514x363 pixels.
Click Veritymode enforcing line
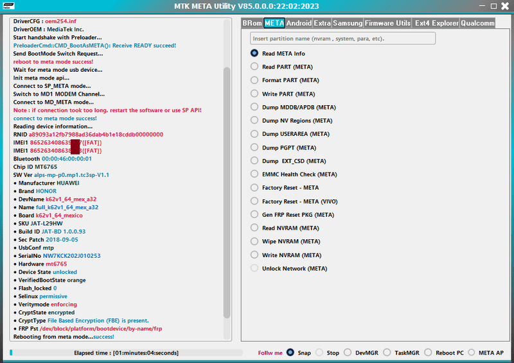tap(45, 305)
